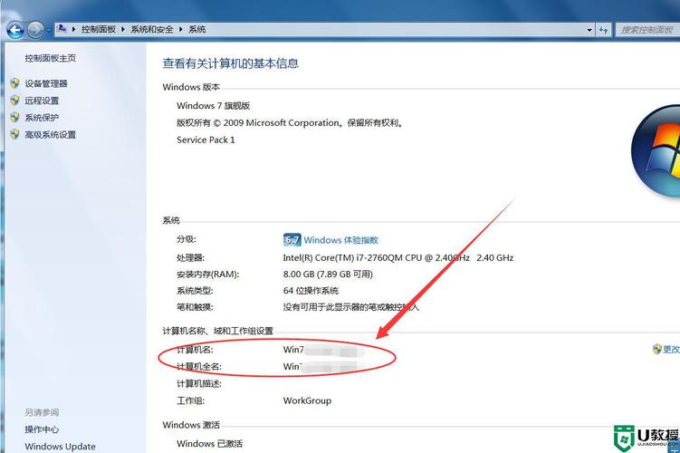Click the shield icon beside 远程设置
The height and width of the screenshot is (453, 680).
14,101
